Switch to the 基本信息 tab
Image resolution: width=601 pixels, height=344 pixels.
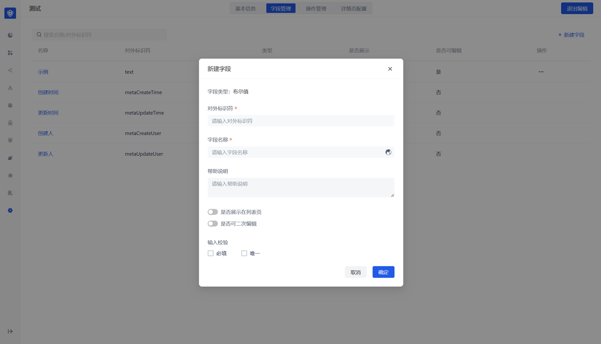246,8
